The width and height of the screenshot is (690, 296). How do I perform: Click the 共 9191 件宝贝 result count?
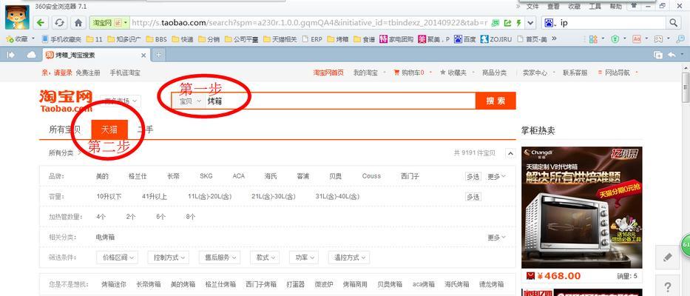tap(474, 153)
